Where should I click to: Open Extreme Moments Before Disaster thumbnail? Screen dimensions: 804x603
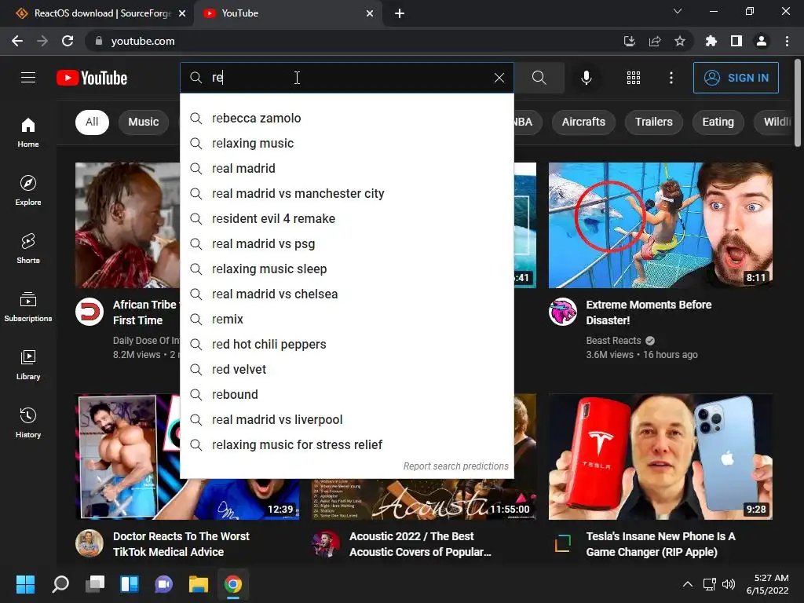coord(660,225)
